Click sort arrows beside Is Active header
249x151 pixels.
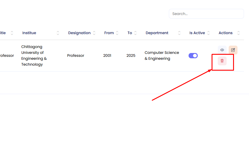209,33
